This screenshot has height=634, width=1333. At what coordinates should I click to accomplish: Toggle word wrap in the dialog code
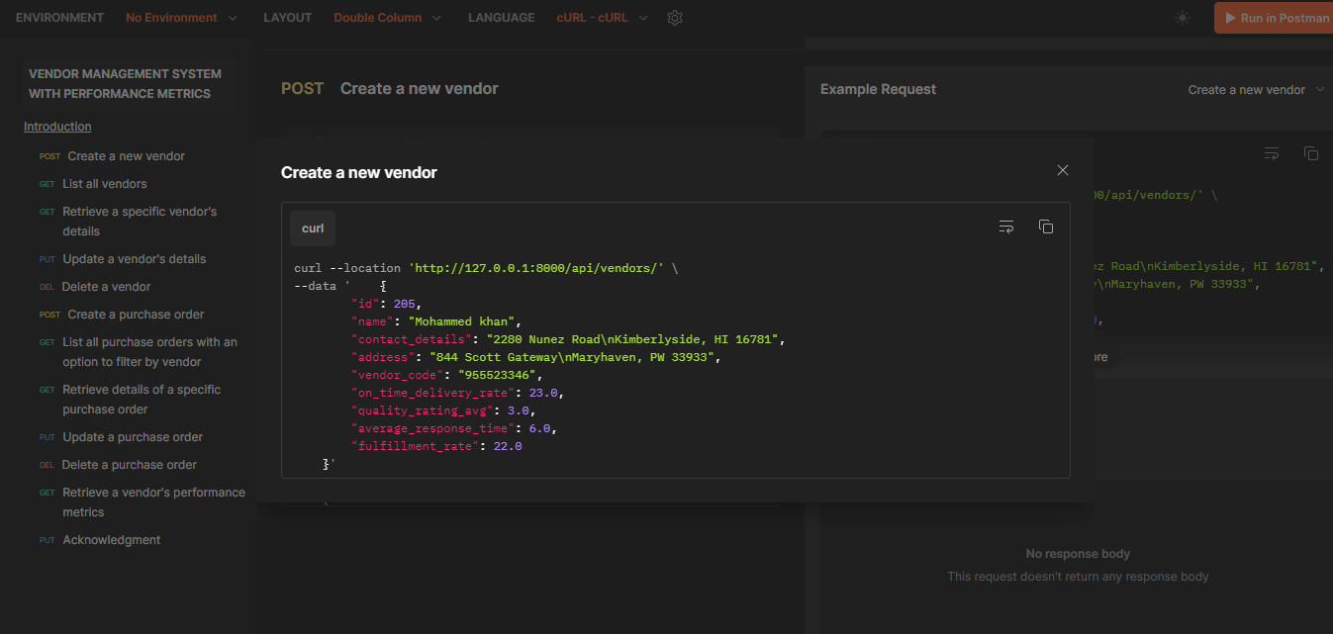[x=1006, y=226]
